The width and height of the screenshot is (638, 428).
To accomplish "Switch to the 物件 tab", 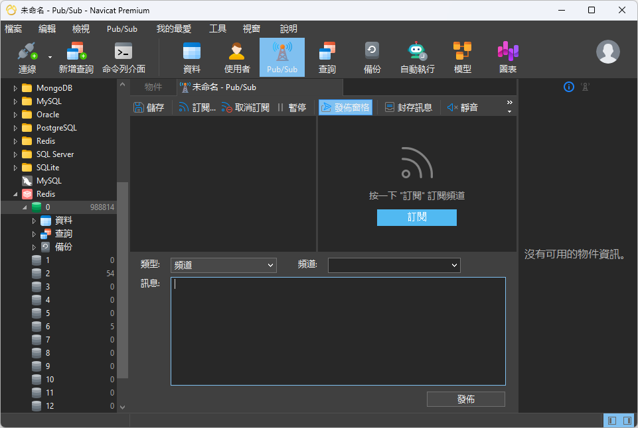I will [153, 87].
